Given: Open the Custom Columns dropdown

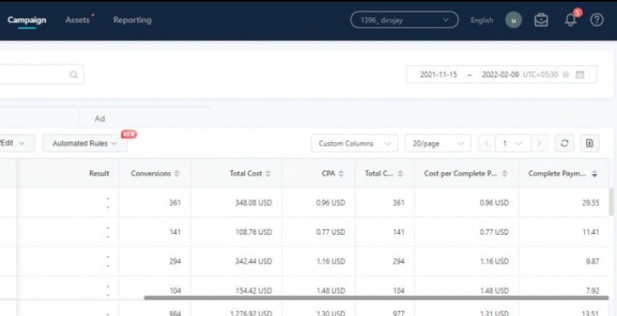Looking at the screenshot, I should tap(355, 144).
